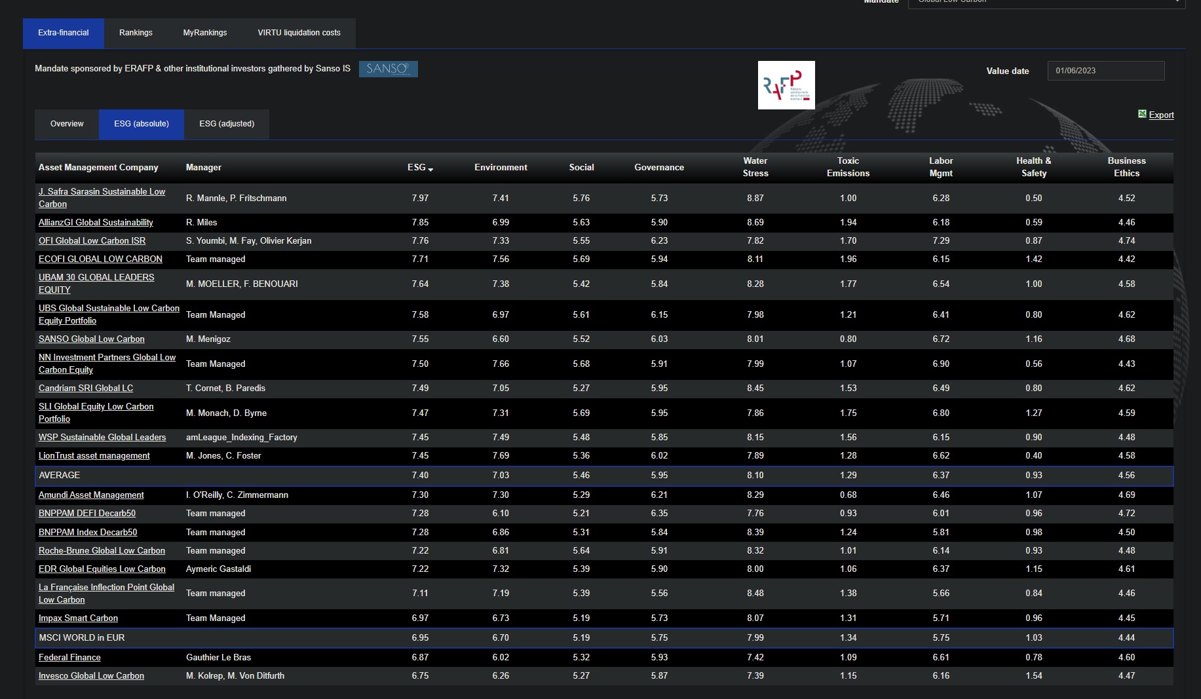Click manager name M. Menigoz
Image resolution: width=1201 pixels, height=699 pixels.
click(208, 339)
